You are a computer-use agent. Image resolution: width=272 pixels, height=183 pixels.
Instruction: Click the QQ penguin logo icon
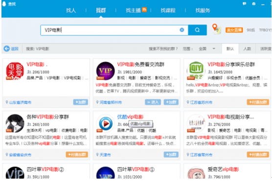pyautogui.click(x=4, y=3)
